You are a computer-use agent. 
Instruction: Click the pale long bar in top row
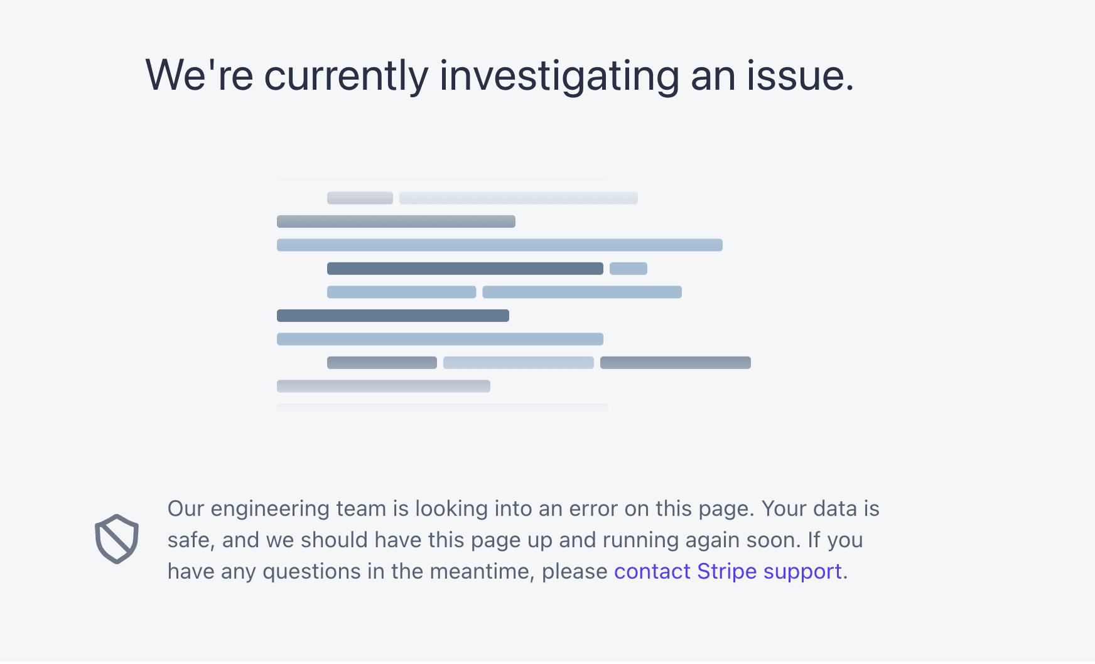(x=519, y=198)
